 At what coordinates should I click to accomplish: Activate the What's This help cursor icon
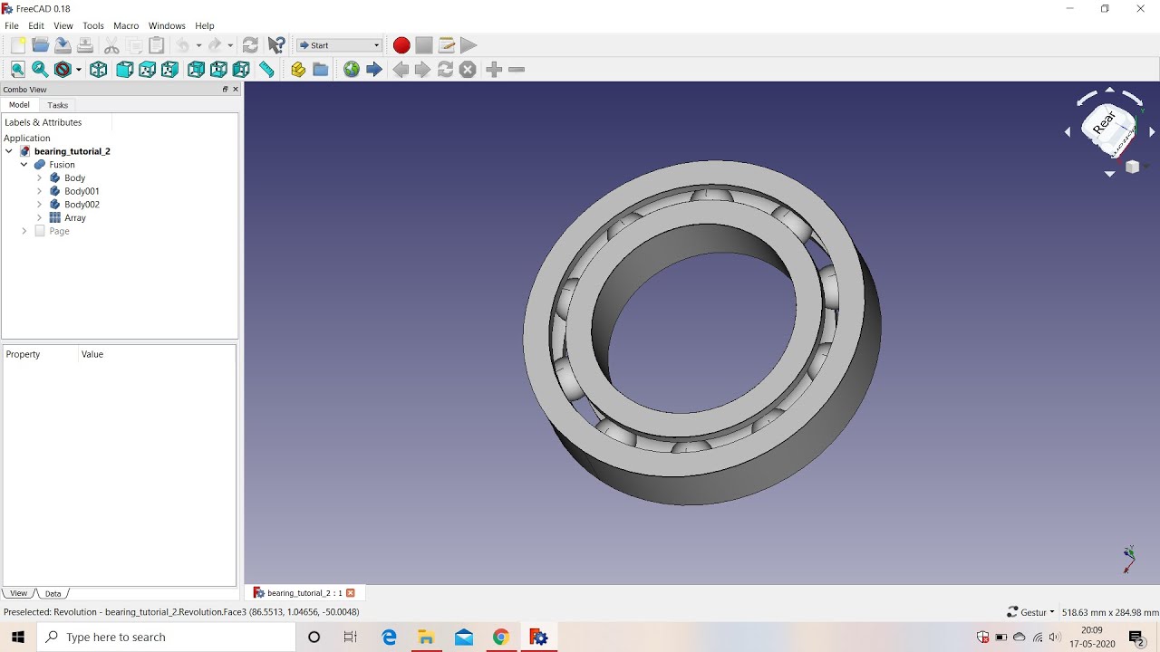pyautogui.click(x=276, y=45)
